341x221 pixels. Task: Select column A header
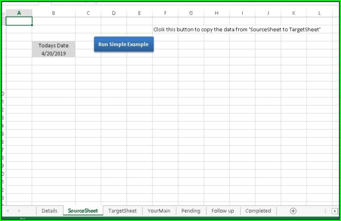[x=19, y=13]
